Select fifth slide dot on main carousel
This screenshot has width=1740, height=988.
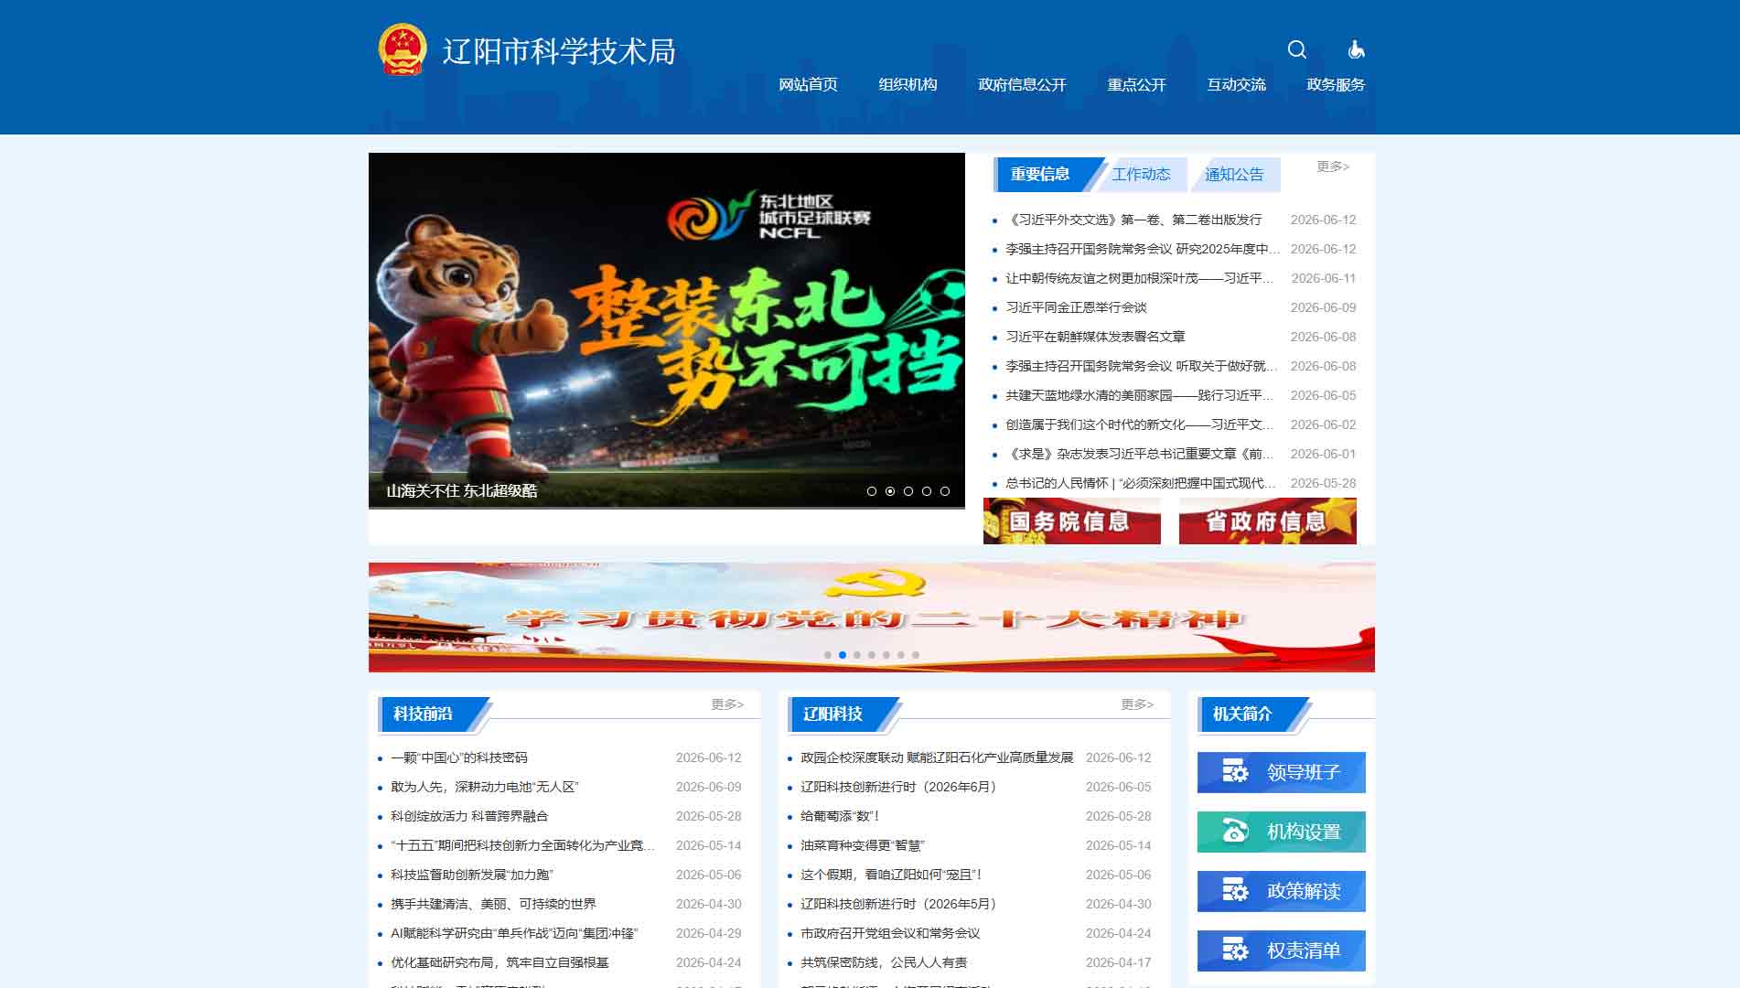pos(945,491)
